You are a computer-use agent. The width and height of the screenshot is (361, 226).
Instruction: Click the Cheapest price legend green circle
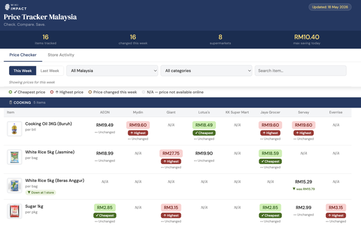pos(10,92)
